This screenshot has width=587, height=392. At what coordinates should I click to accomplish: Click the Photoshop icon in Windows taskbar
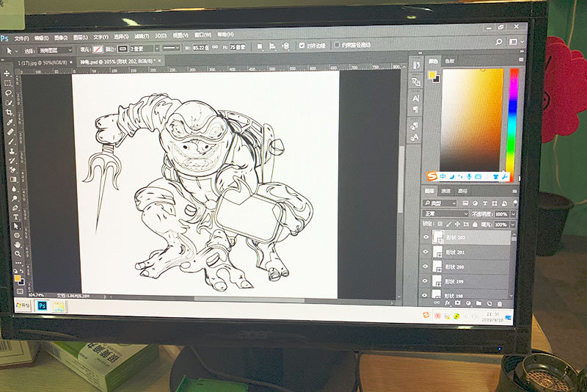(x=43, y=304)
